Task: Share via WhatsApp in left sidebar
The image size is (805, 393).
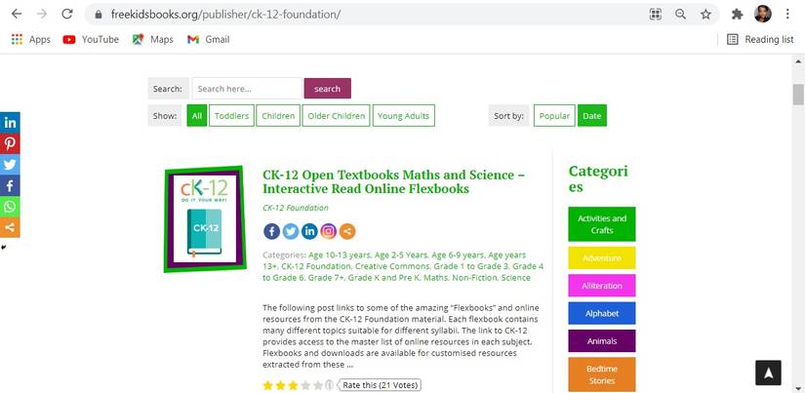Action: tap(10, 206)
